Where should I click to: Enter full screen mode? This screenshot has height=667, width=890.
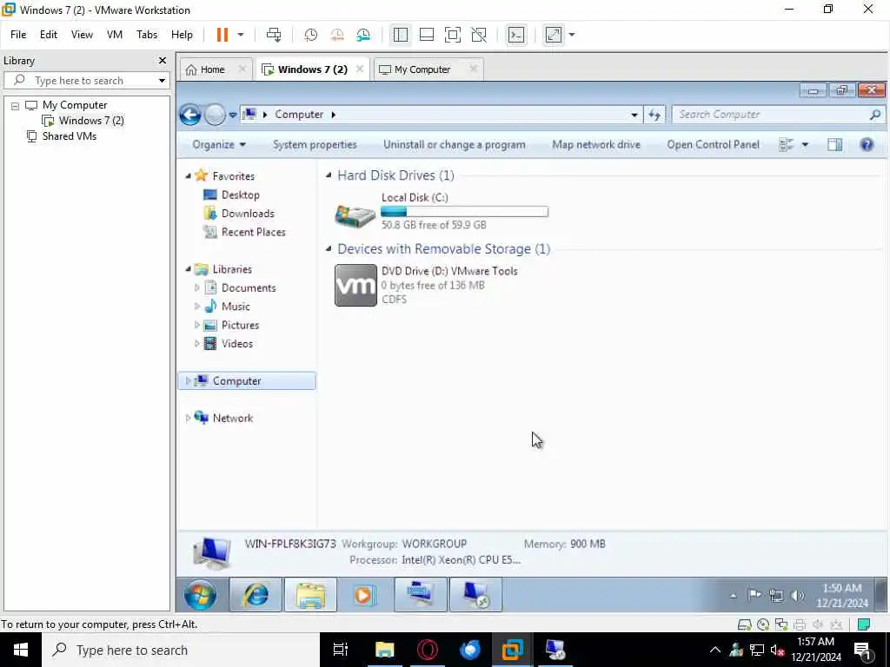tap(452, 35)
